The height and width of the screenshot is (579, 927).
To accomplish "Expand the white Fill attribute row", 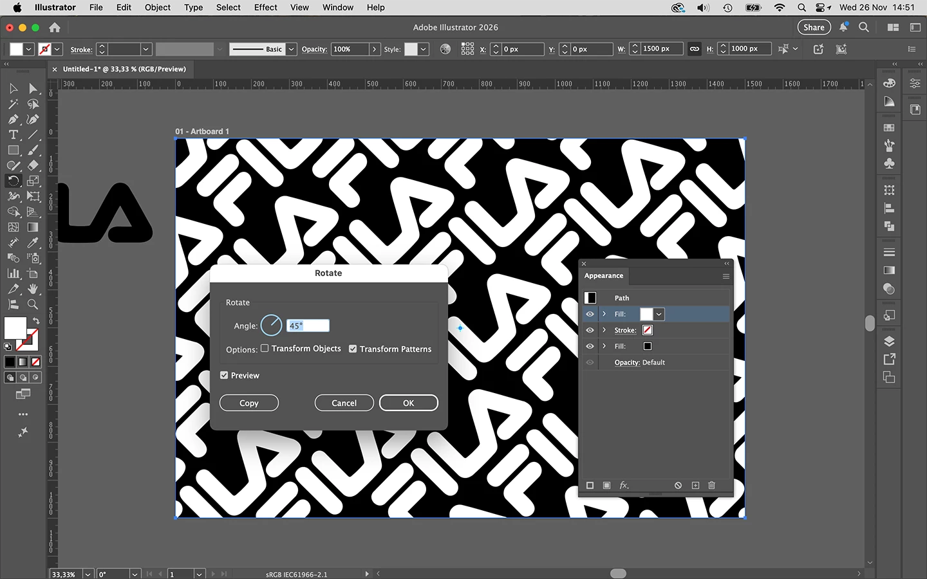I will (x=604, y=314).
